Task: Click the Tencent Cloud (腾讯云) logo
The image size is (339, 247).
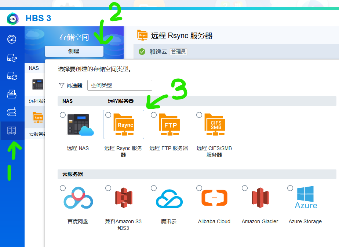Action: [x=169, y=199]
